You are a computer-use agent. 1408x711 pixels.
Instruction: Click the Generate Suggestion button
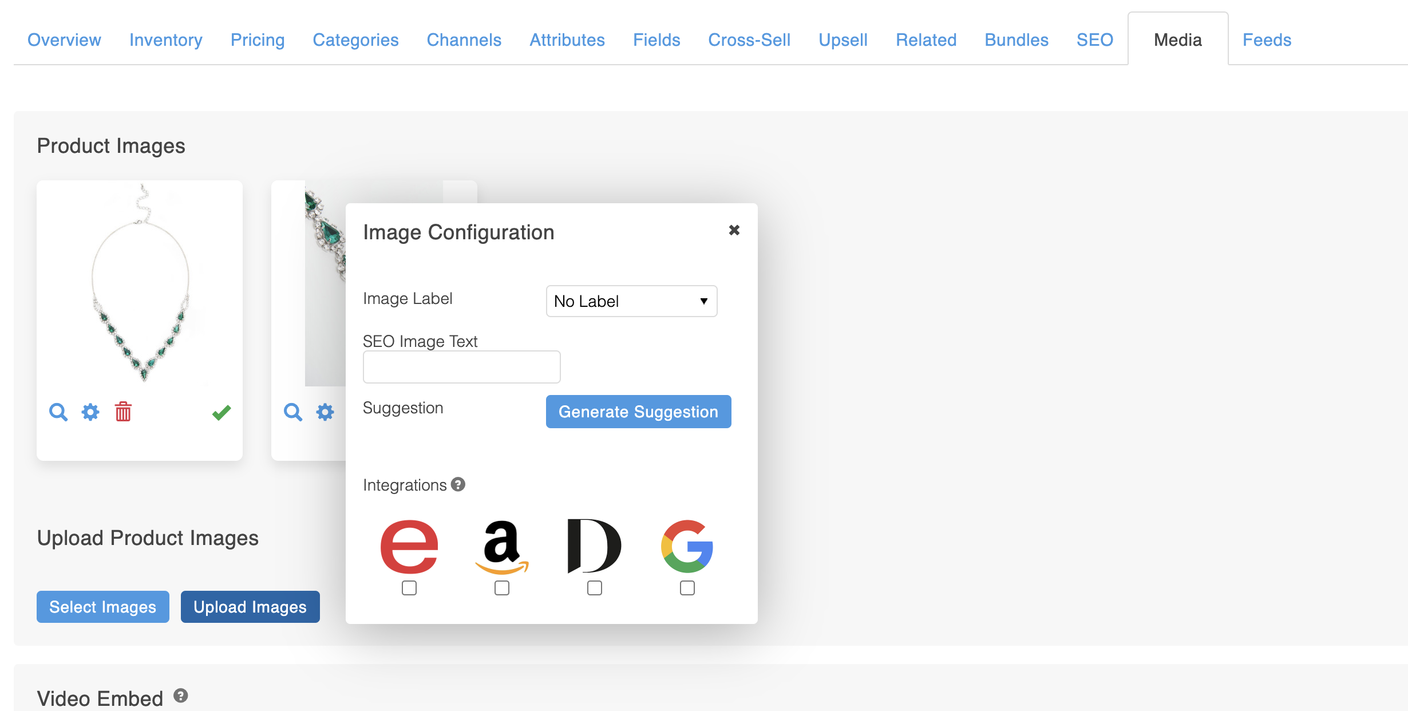638,412
